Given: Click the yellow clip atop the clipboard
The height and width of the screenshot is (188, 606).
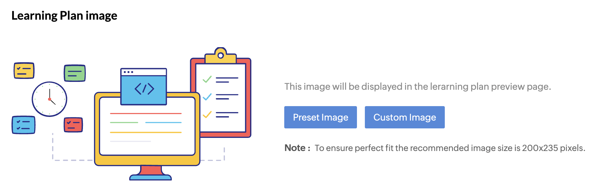Looking at the screenshot, I should click(221, 56).
